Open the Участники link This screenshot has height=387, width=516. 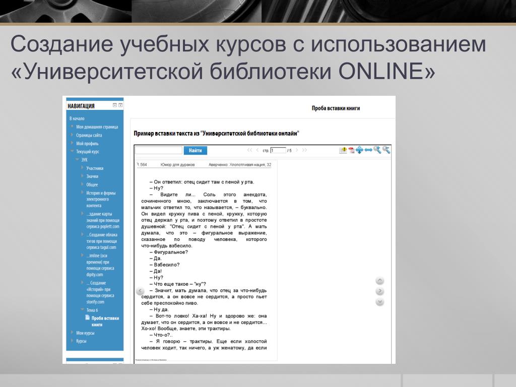pos(95,168)
